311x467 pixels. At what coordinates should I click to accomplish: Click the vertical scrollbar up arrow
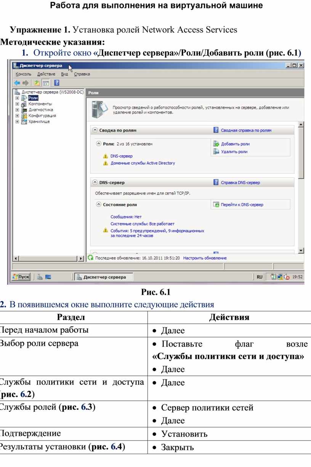point(301,125)
